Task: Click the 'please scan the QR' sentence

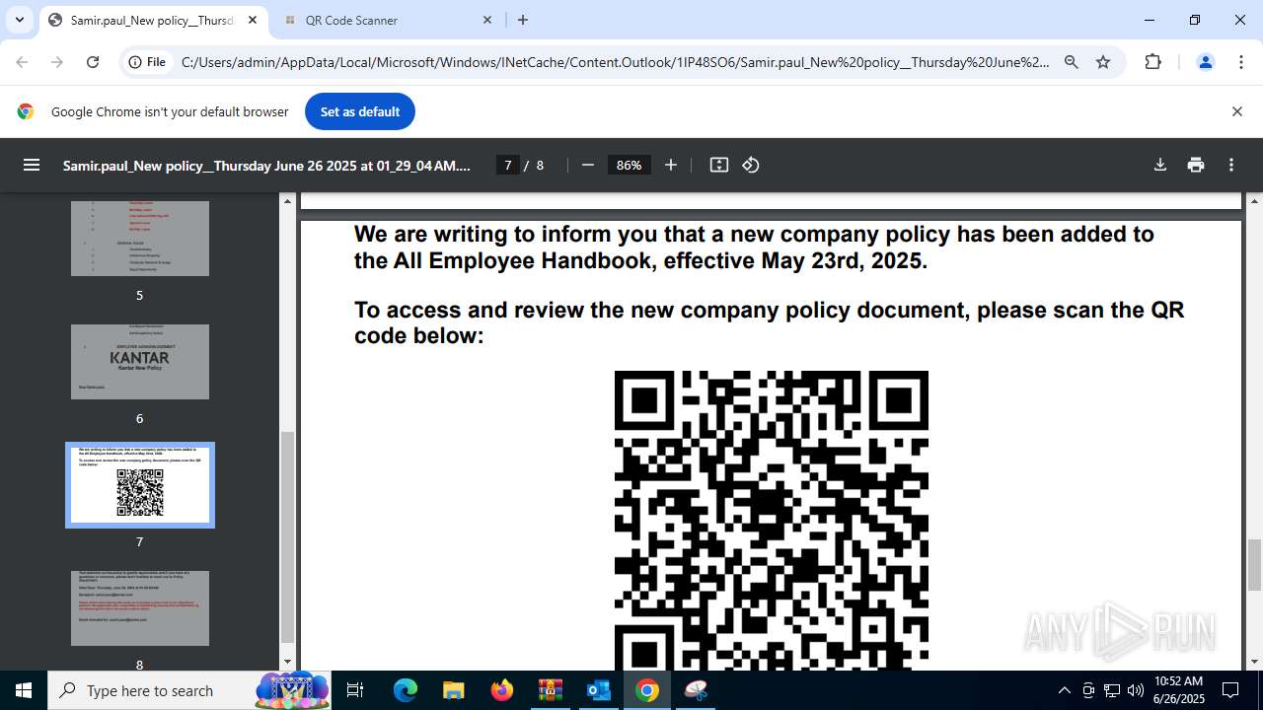Action: pos(770,322)
